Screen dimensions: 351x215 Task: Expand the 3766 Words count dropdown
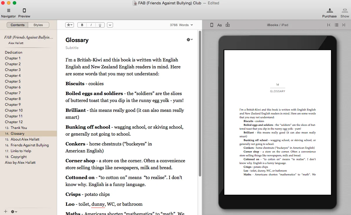[x=181, y=25]
